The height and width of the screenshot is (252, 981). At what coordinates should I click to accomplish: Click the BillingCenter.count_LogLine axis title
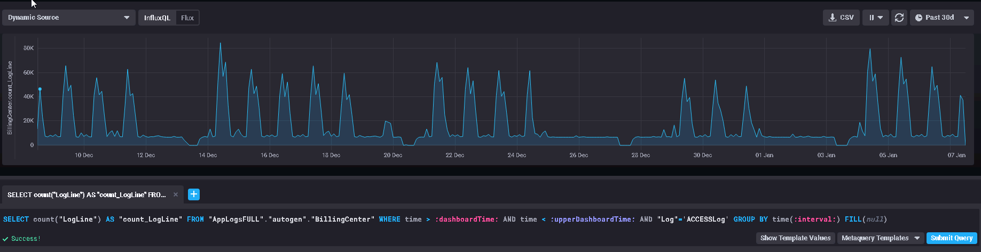(10, 98)
